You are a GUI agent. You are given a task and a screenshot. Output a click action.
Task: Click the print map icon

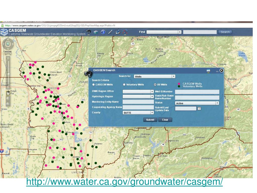pos(118,32)
